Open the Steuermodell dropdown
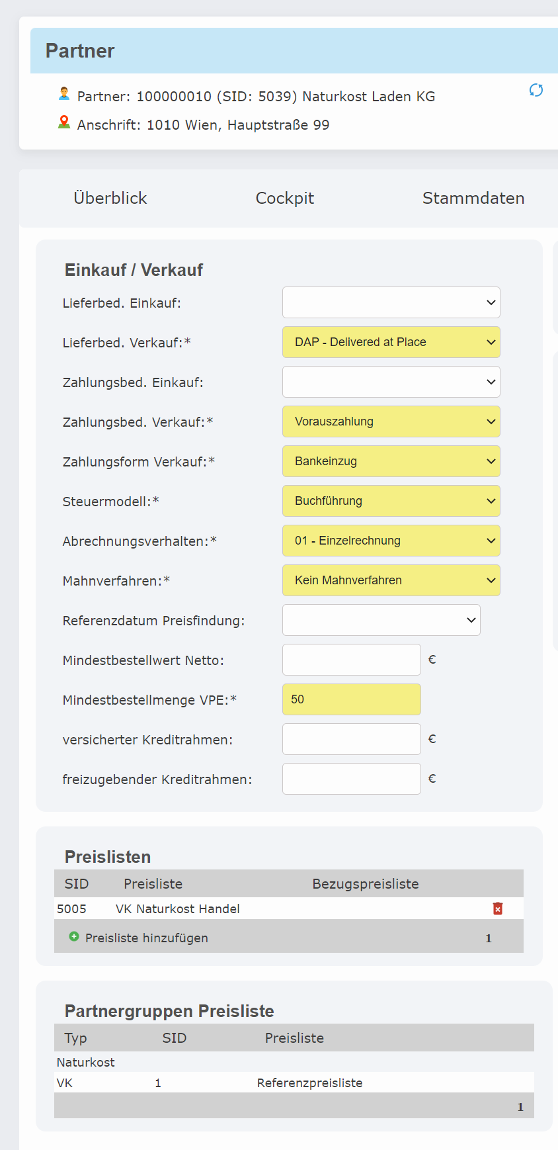Image resolution: width=558 pixels, height=1150 pixels. [391, 501]
